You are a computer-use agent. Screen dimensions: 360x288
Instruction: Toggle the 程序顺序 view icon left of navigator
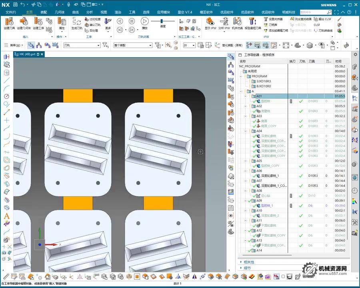tap(231, 57)
